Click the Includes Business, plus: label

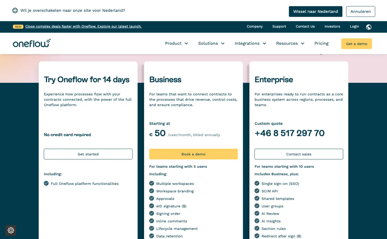tap(277, 174)
